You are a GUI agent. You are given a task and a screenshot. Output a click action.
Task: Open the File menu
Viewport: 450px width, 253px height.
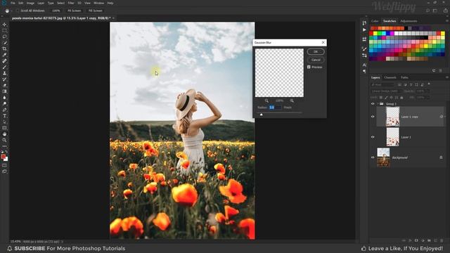[13, 3]
